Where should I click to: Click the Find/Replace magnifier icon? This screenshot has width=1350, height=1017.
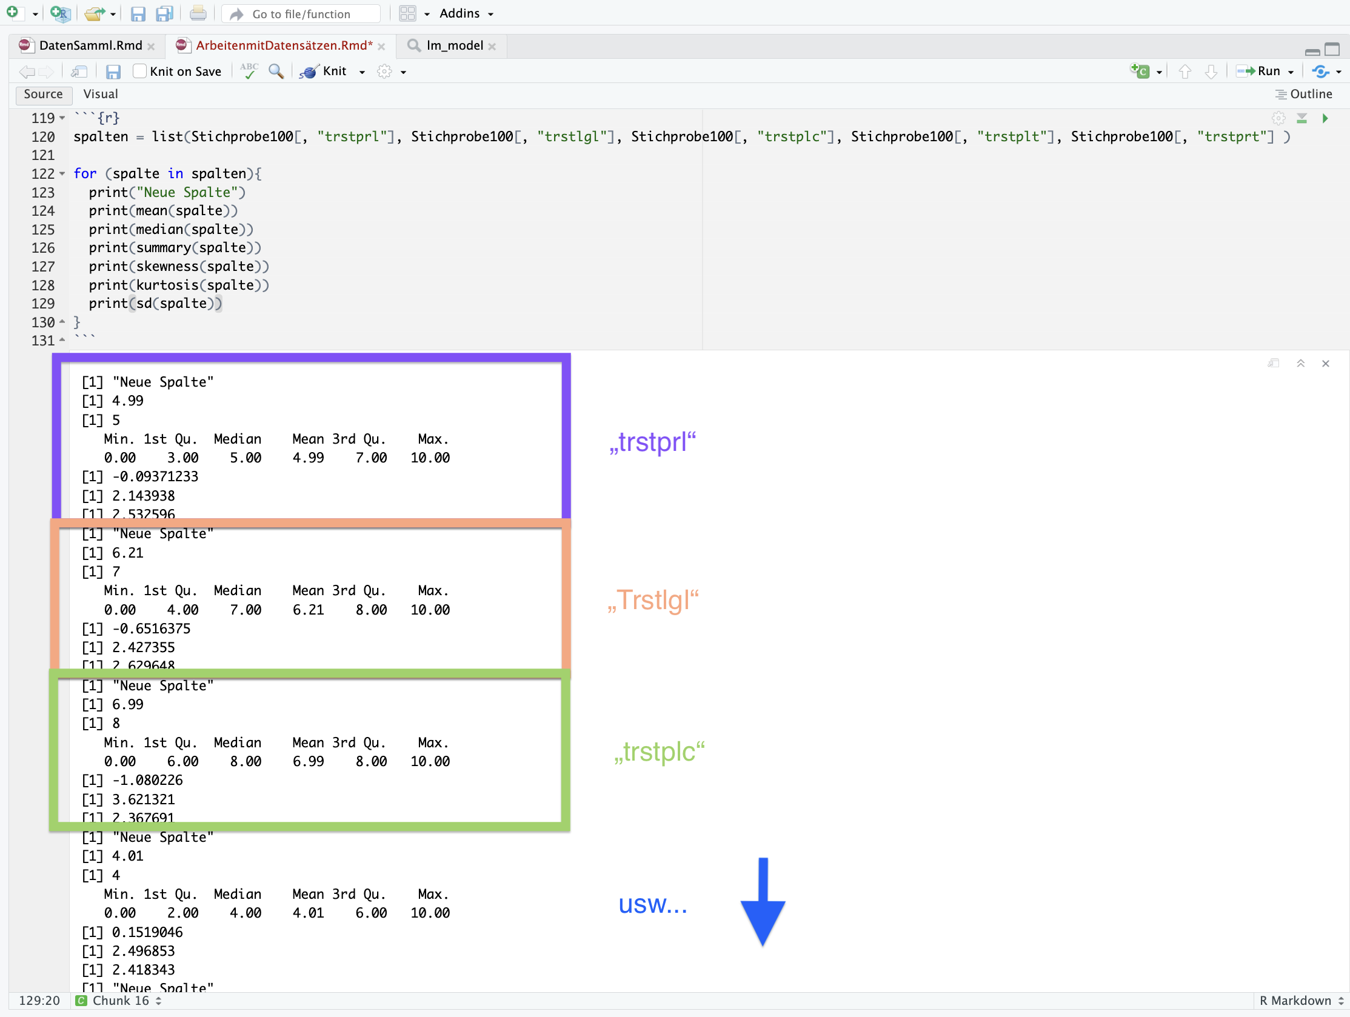pyautogui.click(x=276, y=72)
